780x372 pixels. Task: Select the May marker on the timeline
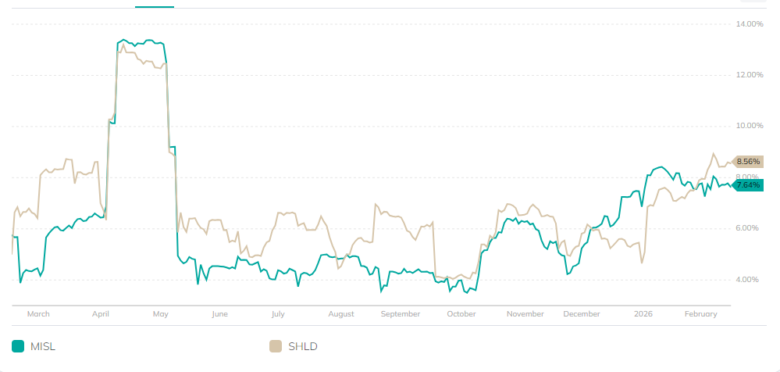point(160,314)
